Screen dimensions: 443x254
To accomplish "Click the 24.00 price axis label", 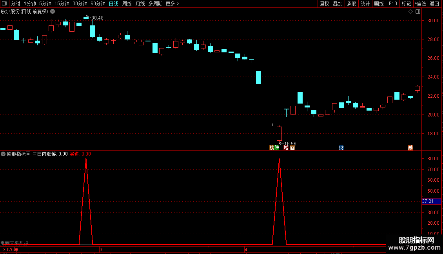I will 433,77.
